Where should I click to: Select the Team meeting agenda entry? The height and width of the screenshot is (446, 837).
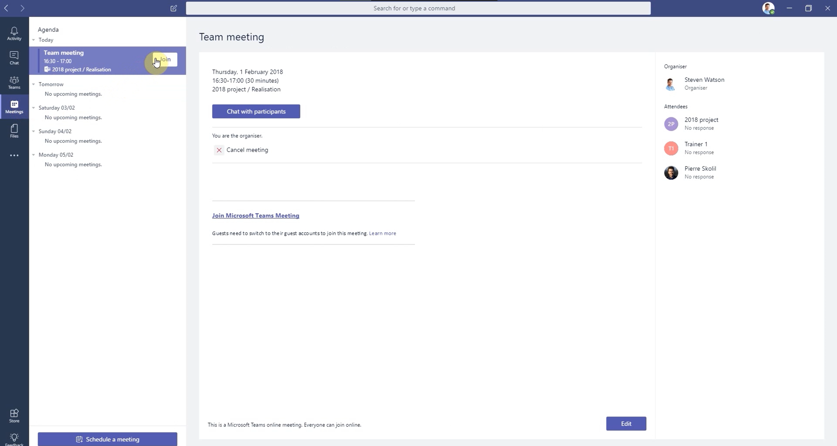click(108, 61)
